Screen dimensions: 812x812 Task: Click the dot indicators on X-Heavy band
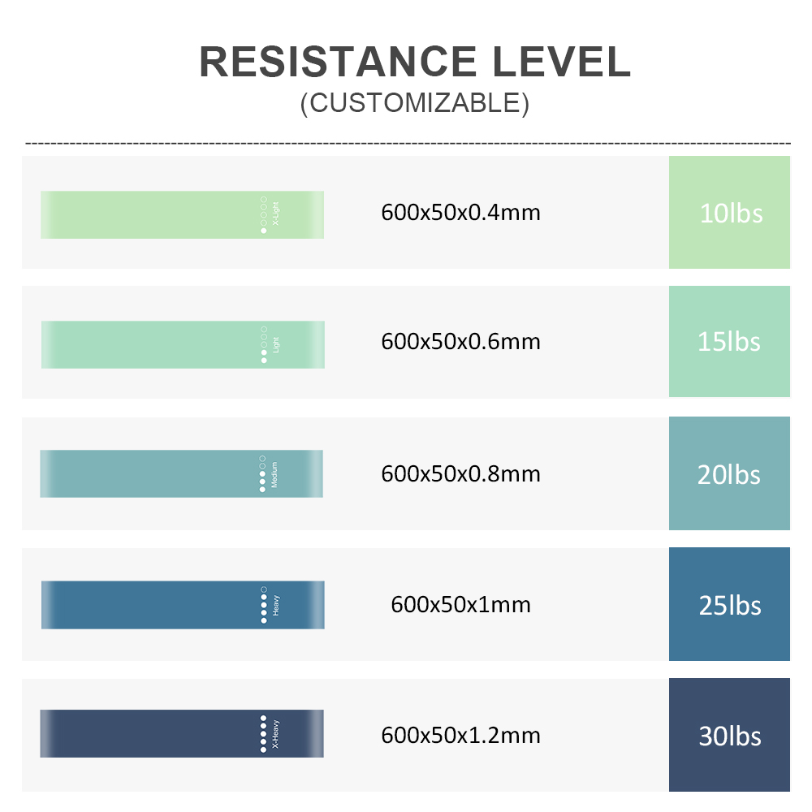tap(263, 734)
